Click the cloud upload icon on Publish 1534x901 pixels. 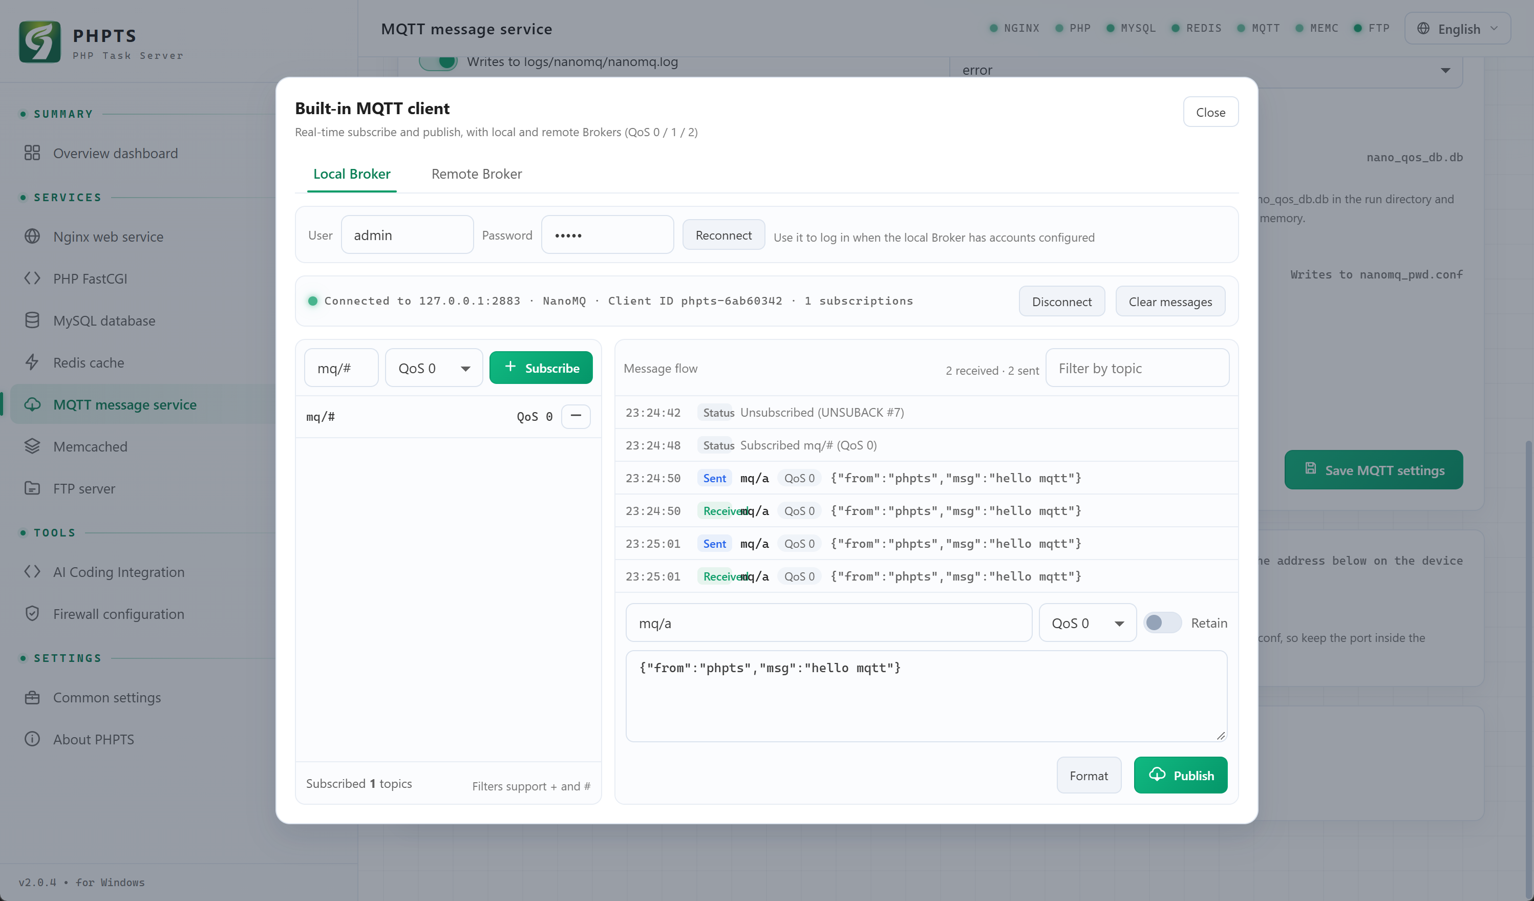click(x=1157, y=775)
